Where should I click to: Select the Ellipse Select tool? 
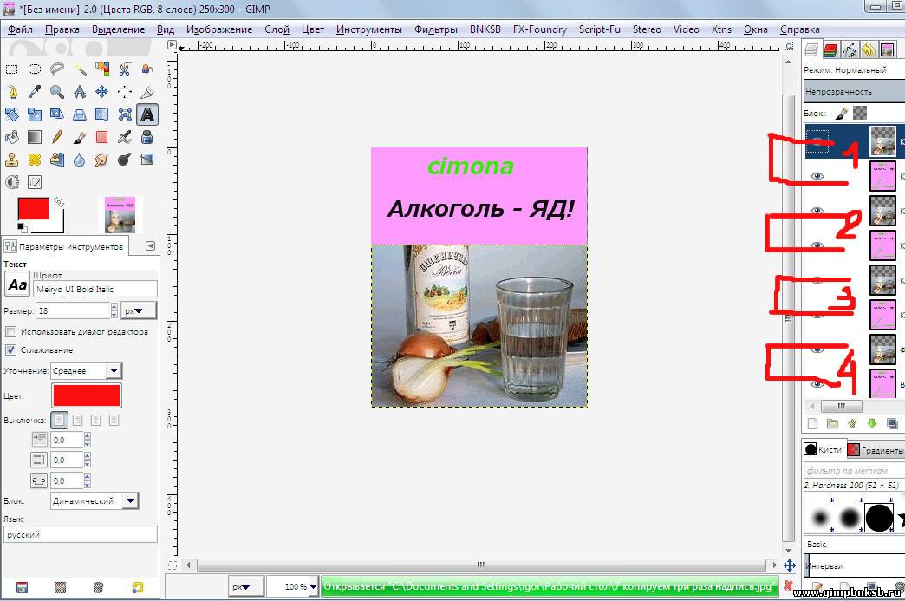[35, 70]
